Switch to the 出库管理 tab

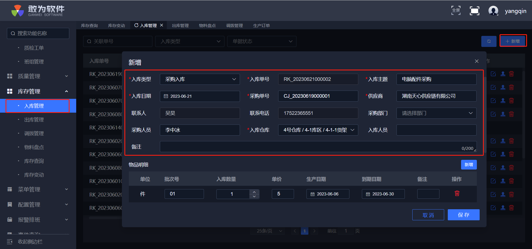pyautogui.click(x=180, y=25)
